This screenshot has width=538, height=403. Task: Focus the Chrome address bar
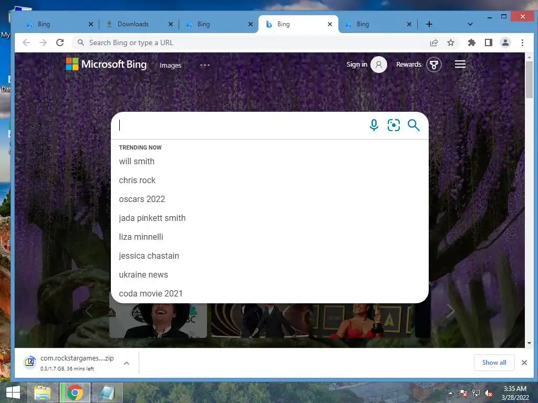pos(251,43)
